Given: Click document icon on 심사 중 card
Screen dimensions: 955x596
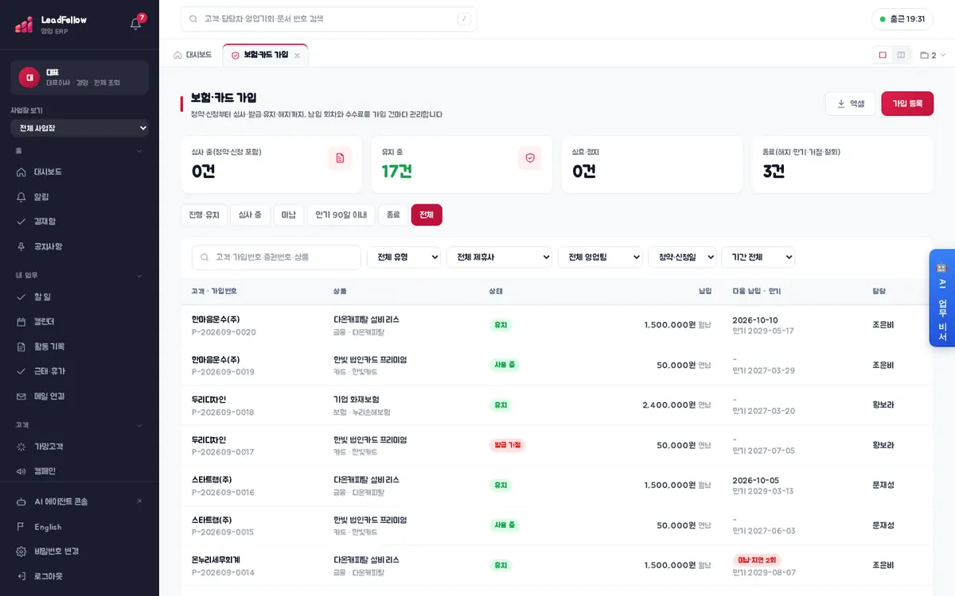Looking at the screenshot, I should coord(340,158).
